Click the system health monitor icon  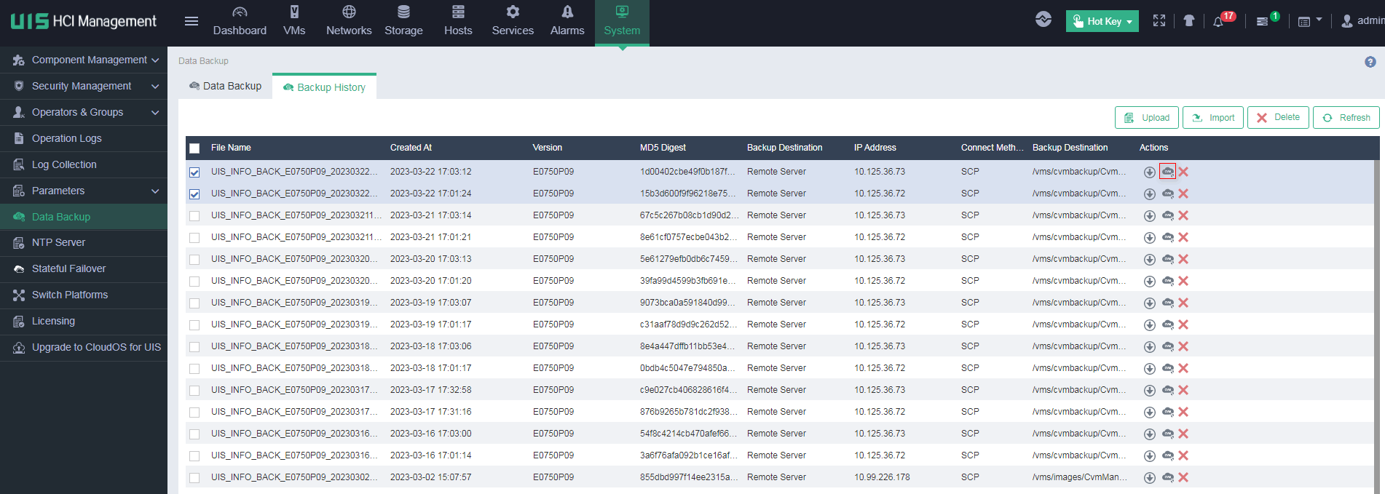coord(1043,20)
